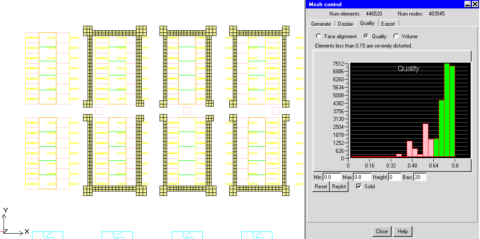Click the 0.64 x-axis label
The width and height of the screenshot is (480, 239).
433,166
